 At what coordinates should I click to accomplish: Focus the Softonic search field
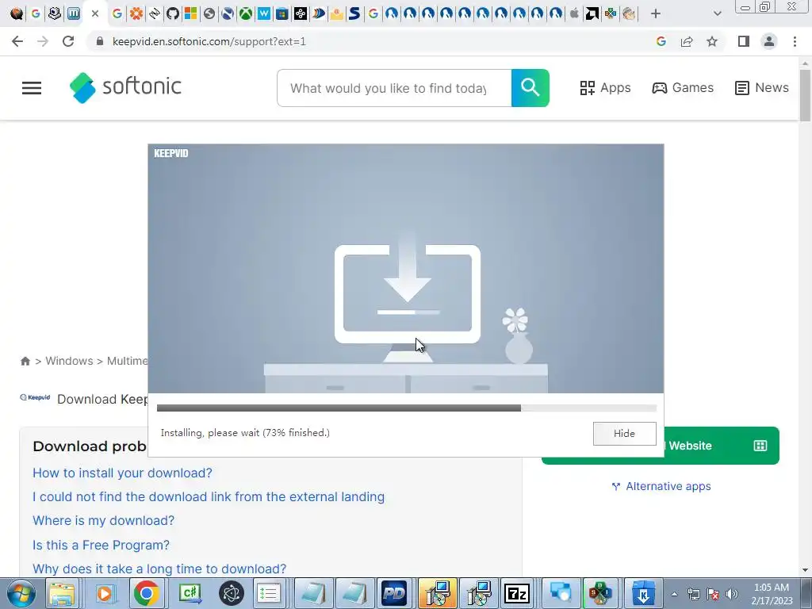coord(394,88)
